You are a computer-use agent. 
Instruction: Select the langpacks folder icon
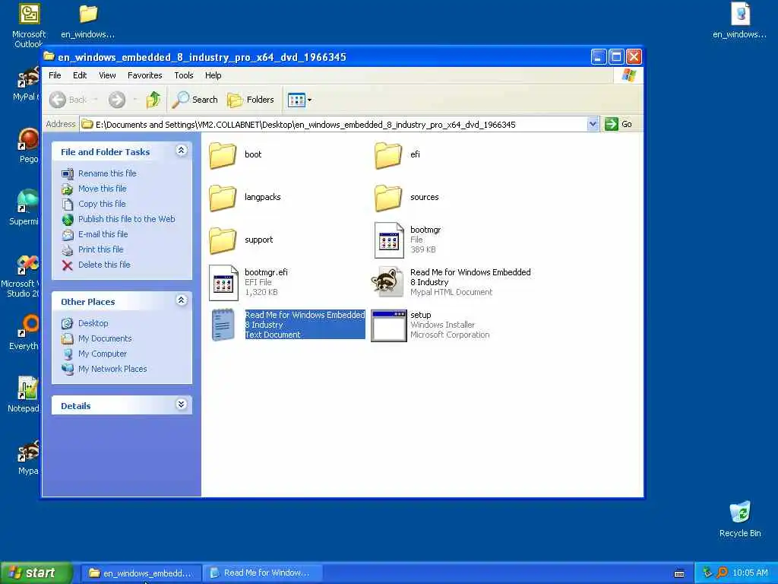point(223,198)
